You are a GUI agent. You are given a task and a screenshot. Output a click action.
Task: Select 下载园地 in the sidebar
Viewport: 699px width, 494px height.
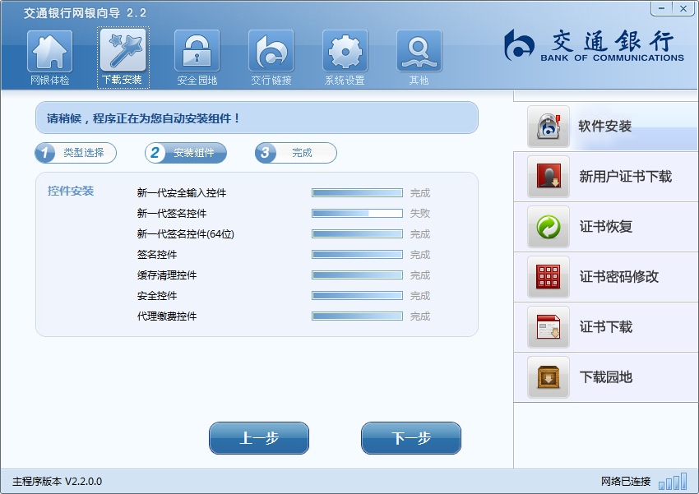[606, 377]
